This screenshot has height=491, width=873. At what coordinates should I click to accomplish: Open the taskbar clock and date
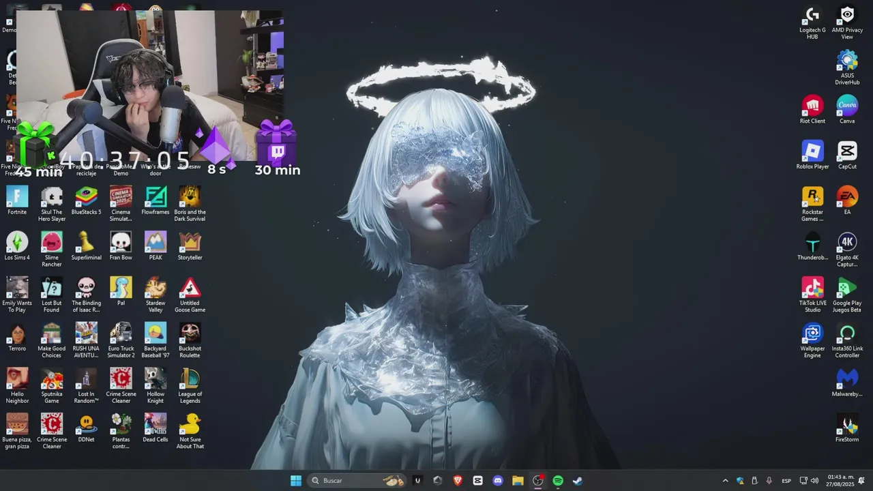click(x=842, y=481)
